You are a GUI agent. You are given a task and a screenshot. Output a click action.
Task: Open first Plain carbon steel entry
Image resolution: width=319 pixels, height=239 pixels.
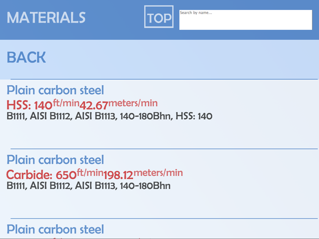click(56, 91)
